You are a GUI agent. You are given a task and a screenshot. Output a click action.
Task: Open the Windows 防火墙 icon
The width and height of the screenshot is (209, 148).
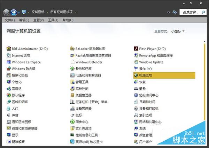(x=9, y=69)
